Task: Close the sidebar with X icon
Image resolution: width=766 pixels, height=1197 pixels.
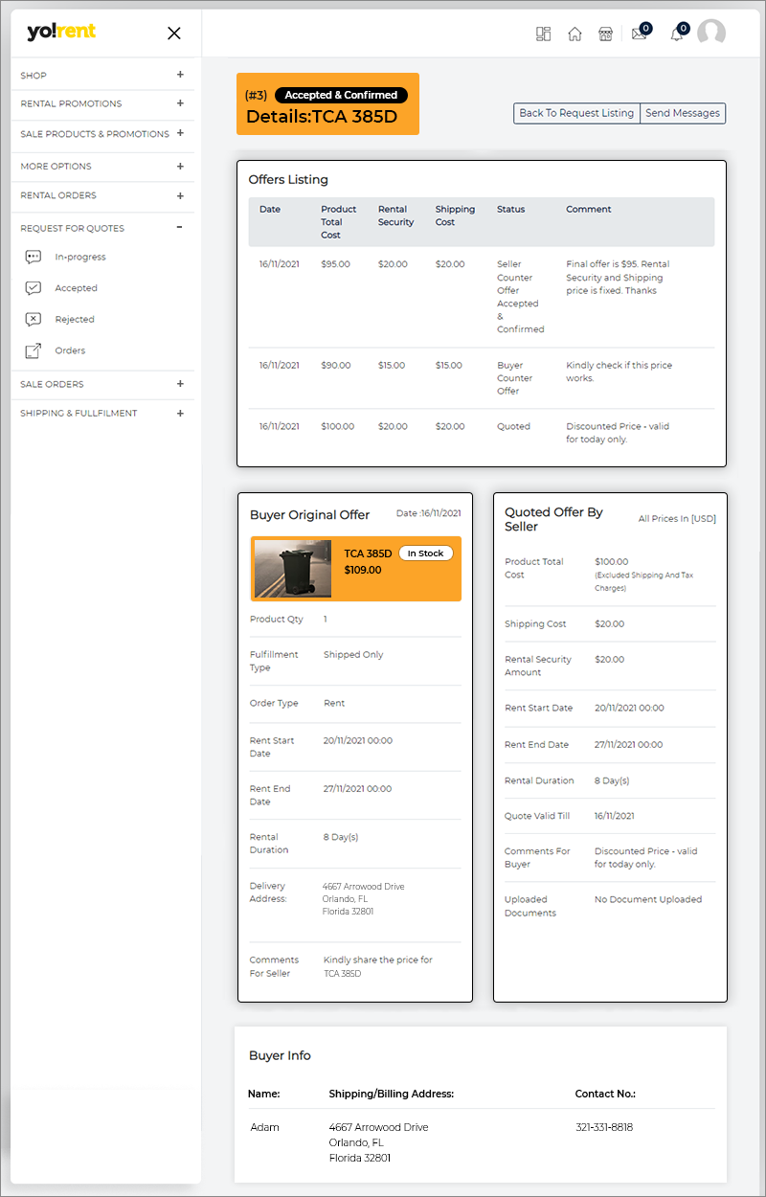Action: (x=174, y=34)
